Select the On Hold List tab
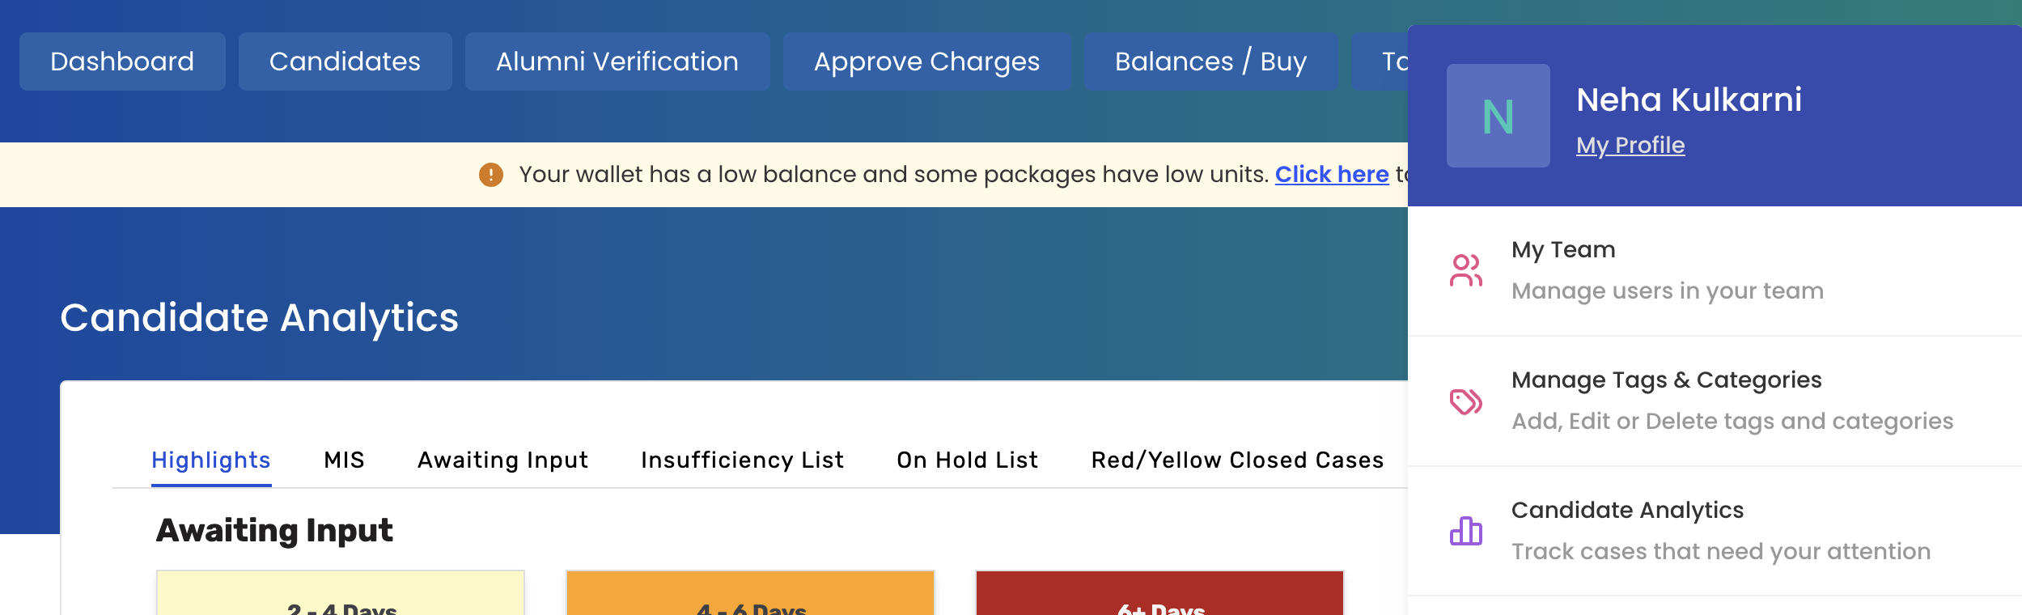This screenshot has height=615, width=2022. (967, 460)
